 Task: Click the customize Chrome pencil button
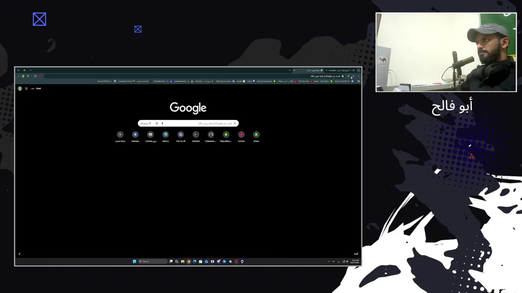(19, 254)
